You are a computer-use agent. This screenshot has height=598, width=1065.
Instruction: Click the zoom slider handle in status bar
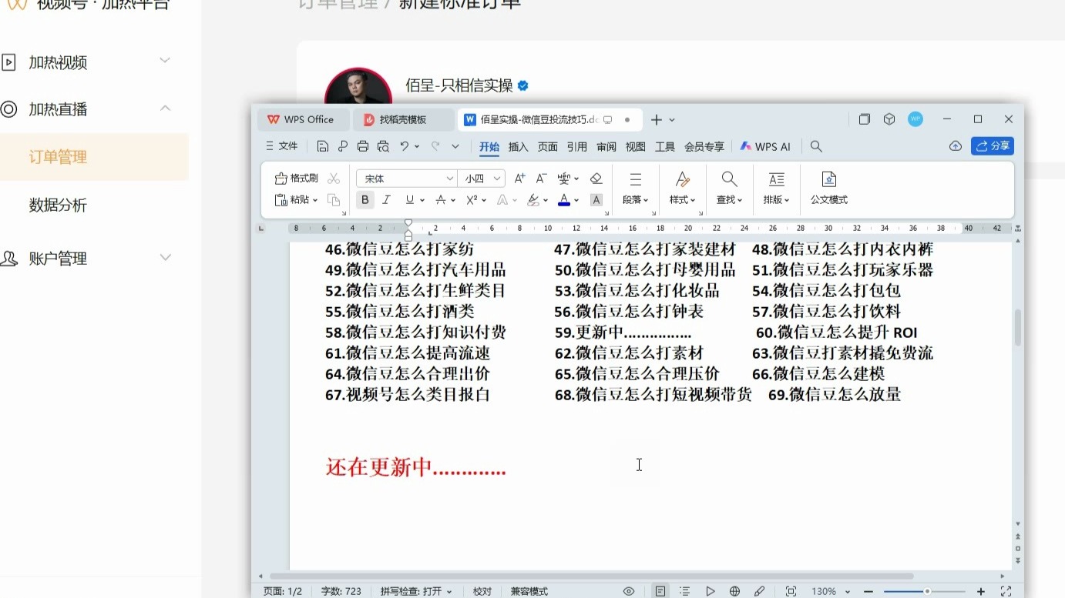tap(927, 591)
